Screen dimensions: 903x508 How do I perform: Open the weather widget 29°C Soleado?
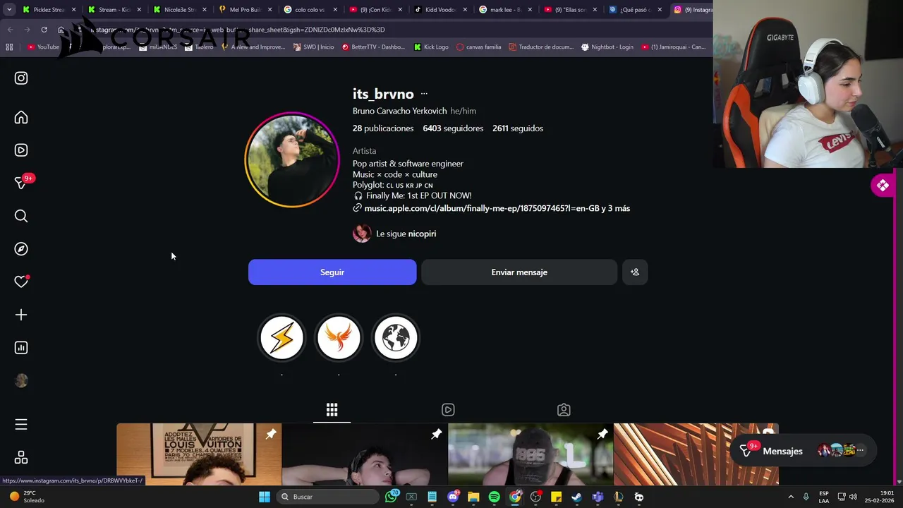(27, 497)
